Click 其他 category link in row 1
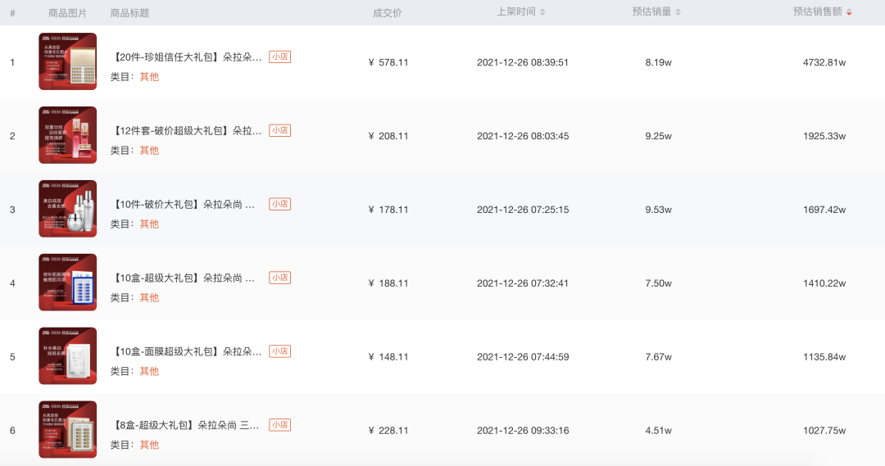885x466 pixels. (149, 77)
